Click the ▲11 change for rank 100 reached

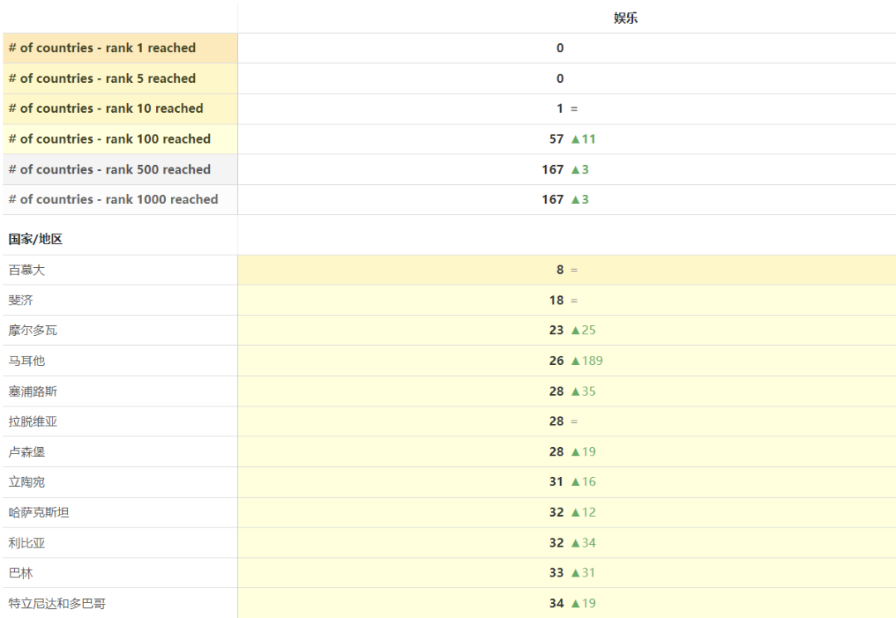(583, 139)
